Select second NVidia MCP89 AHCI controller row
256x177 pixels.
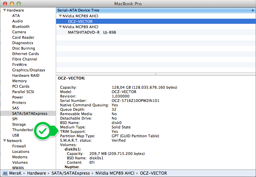(156, 27)
